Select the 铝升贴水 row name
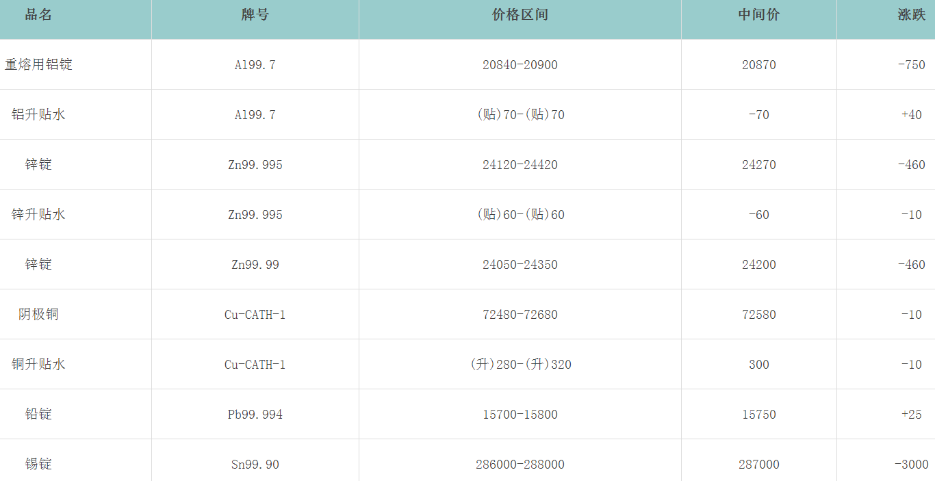Screen dimensions: 935x481 (38, 114)
